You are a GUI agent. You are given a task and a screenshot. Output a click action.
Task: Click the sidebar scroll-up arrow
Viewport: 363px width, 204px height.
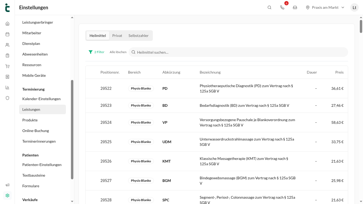[x=72, y=18]
